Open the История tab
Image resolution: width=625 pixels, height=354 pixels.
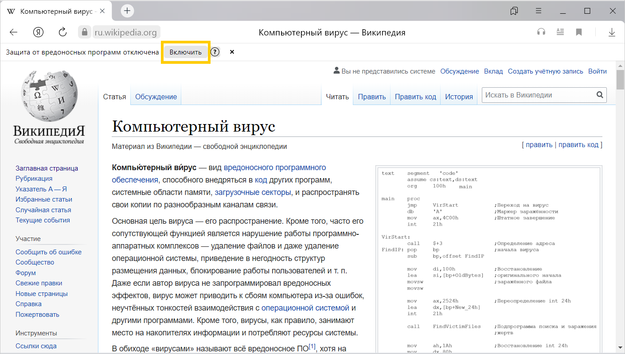click(459, 97)
